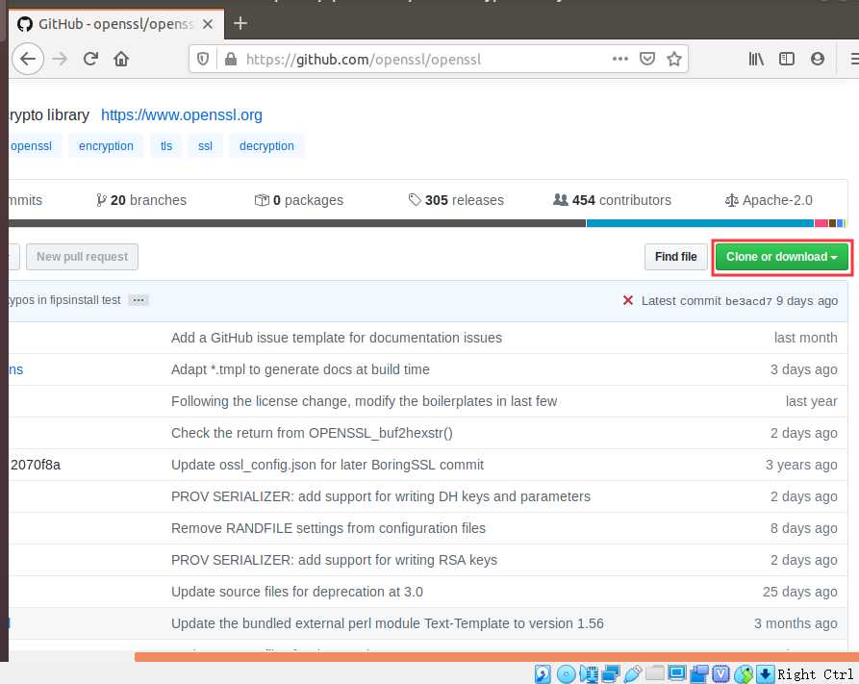The width and height of the screenshot is (859, 684).
Task: Save page to Pocket icon
Action: click(647, 59)
